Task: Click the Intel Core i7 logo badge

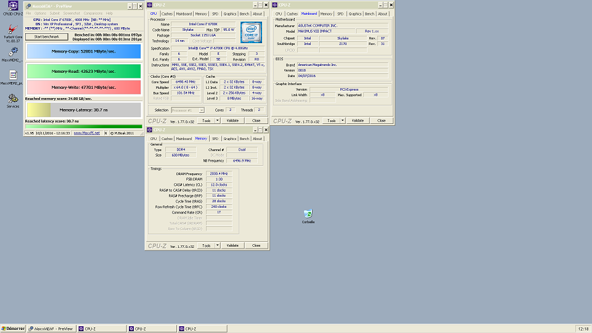Action: pyautogui.click(x=251, y=32)
